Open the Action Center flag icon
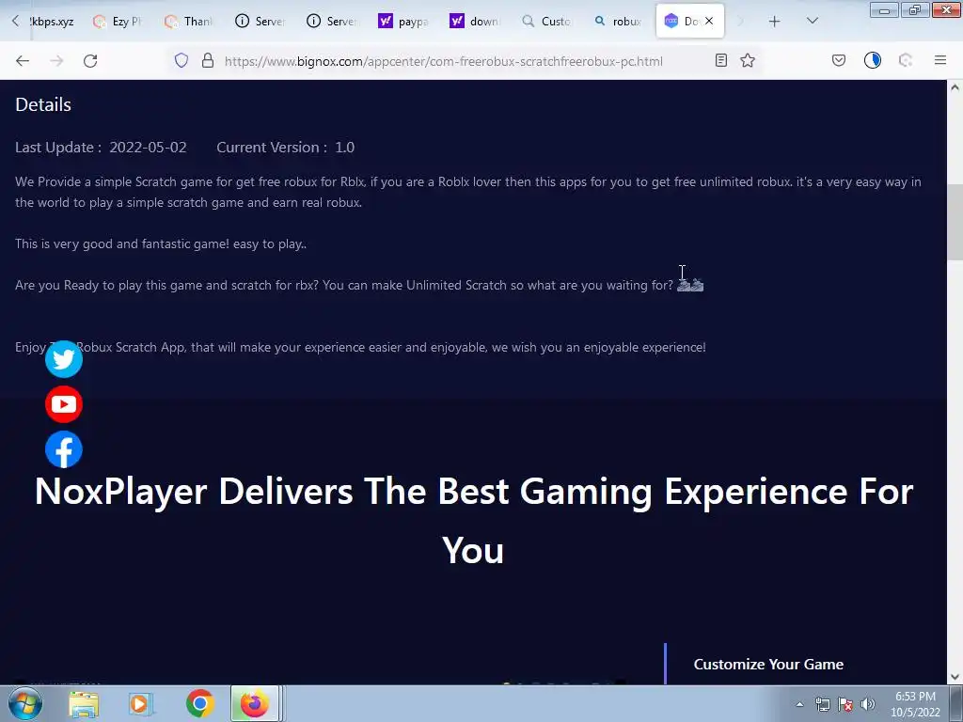This screenshot has width=963, height=722. [x=845, y=704]
